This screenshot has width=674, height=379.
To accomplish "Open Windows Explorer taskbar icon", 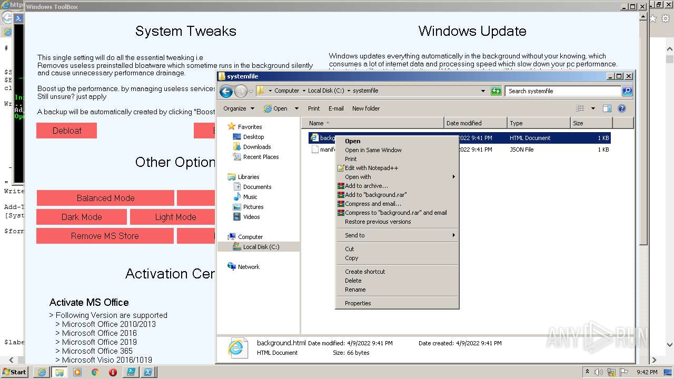I will pos(59,372).
